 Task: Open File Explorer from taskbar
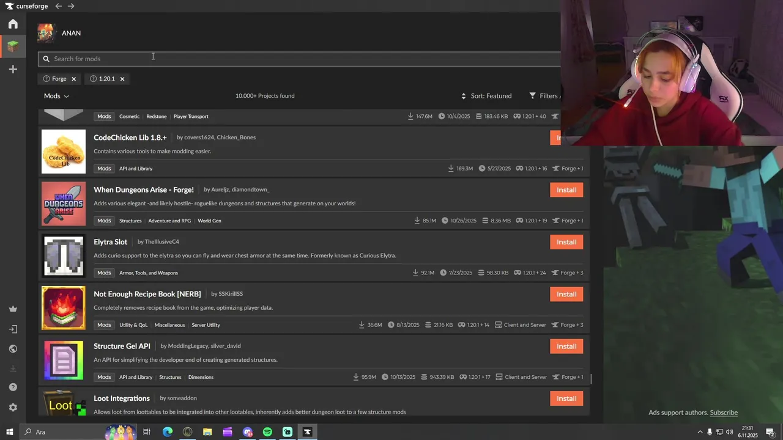point(207,432)
